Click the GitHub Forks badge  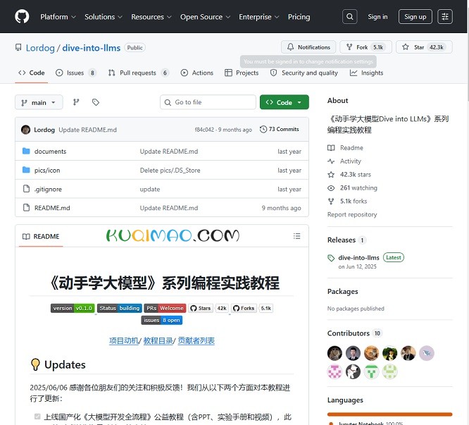[x=252, y=308]
